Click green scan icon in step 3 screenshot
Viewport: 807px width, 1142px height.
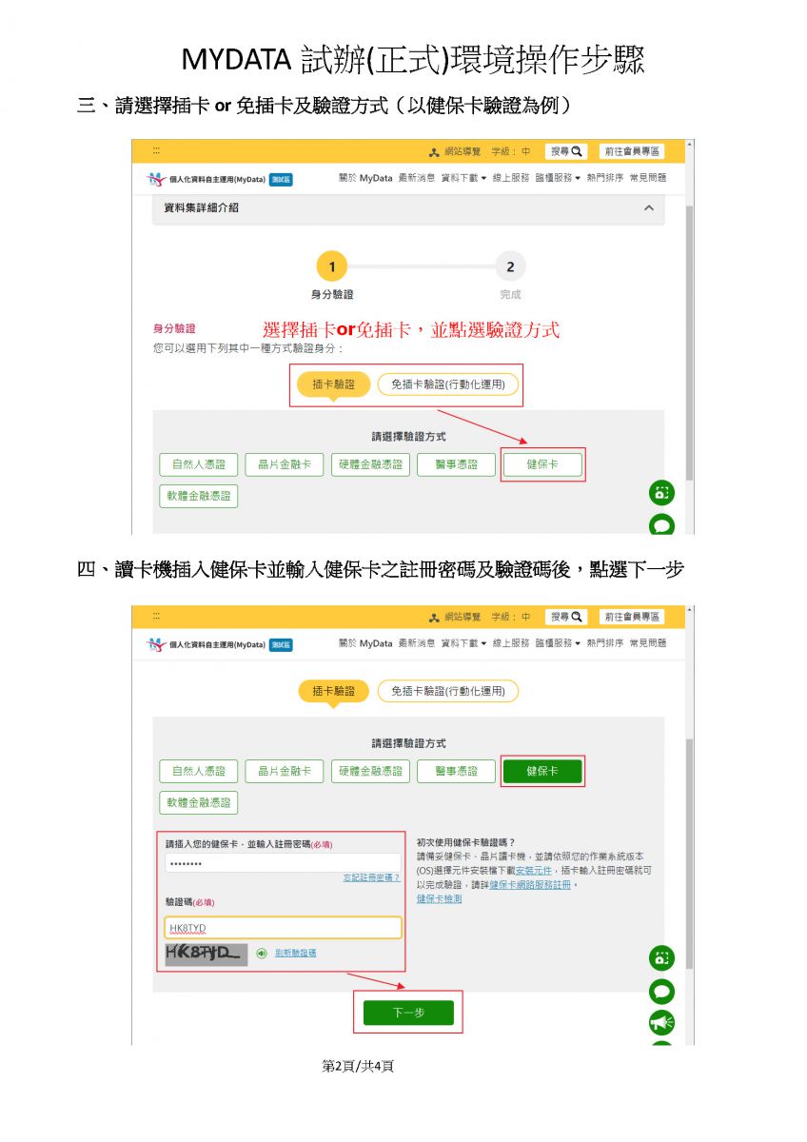pyautogui.click(x=661, y=493)
